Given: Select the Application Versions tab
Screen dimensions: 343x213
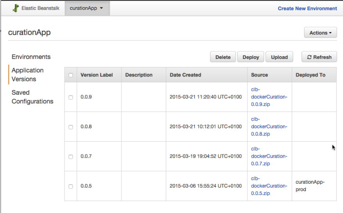Looking at the screenshot, I should click(28, 75).
